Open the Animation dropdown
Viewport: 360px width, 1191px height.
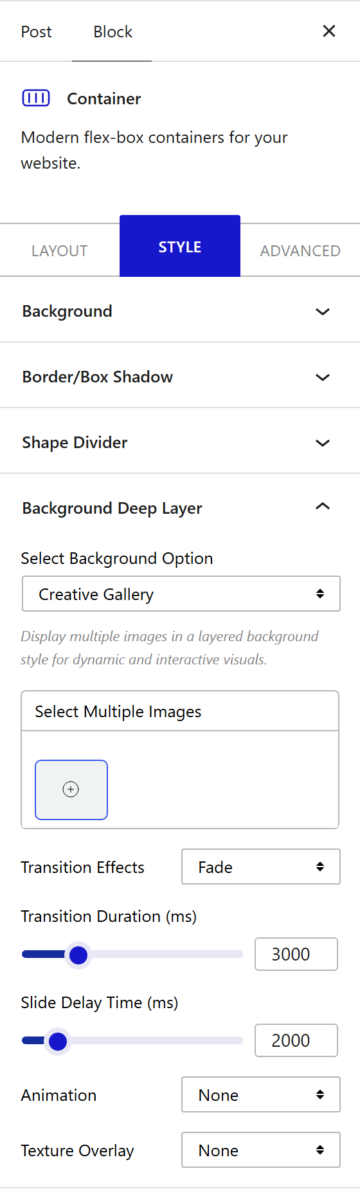261,1094
